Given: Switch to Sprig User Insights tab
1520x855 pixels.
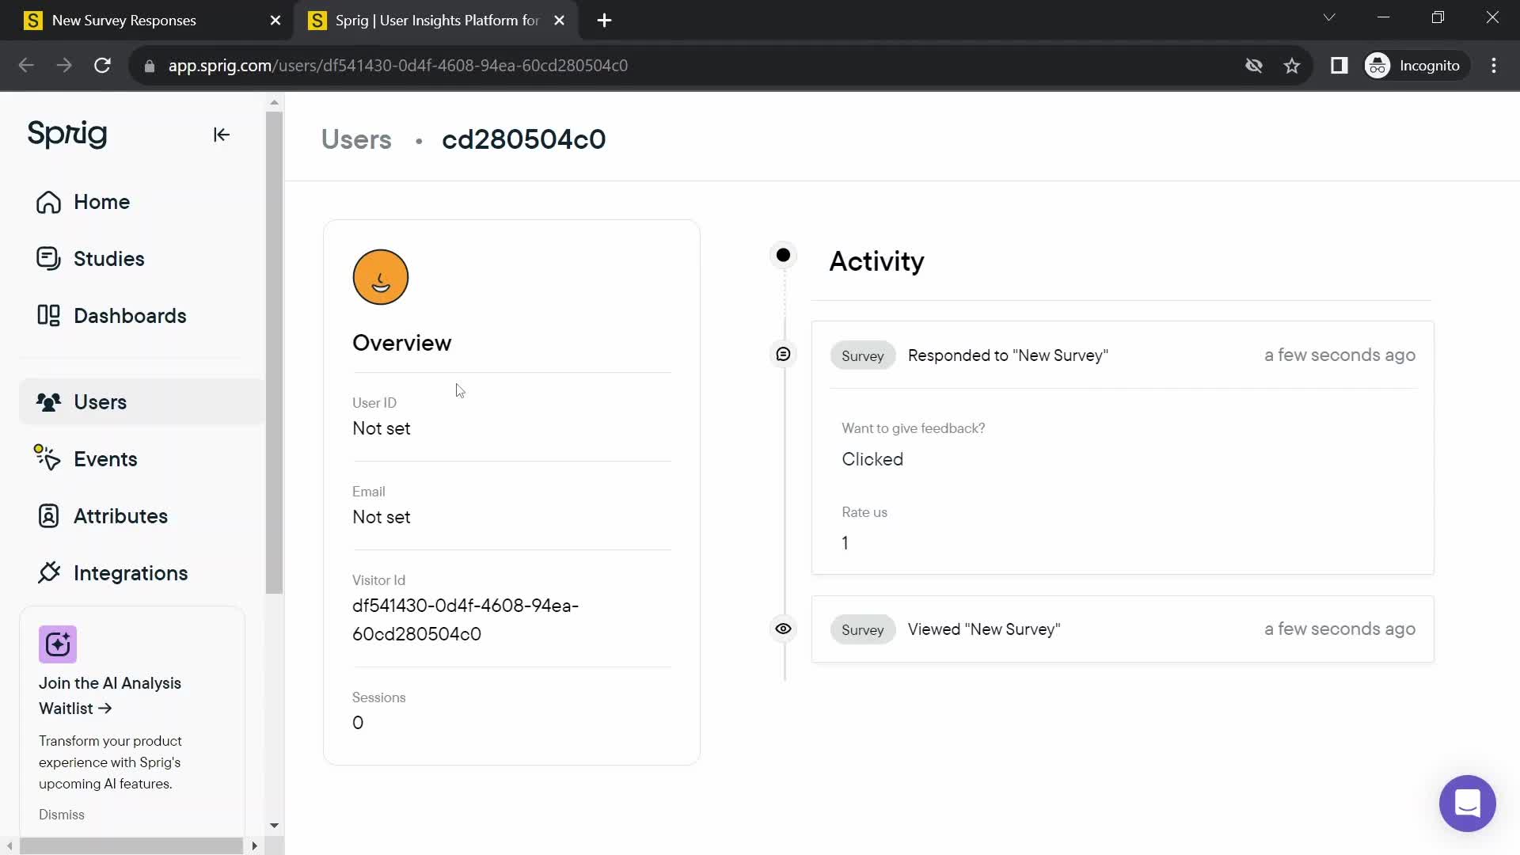Looking at the screenshot, I should [x=435, y=21].
